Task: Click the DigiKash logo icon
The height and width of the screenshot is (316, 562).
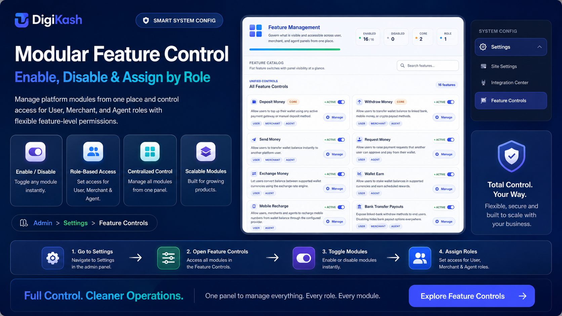Action: pos(22,20)
